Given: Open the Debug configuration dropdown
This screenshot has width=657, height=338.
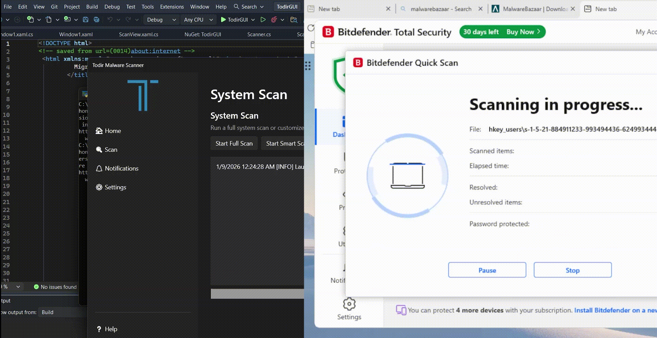Looking at the screenshot, I should (161, 19).
